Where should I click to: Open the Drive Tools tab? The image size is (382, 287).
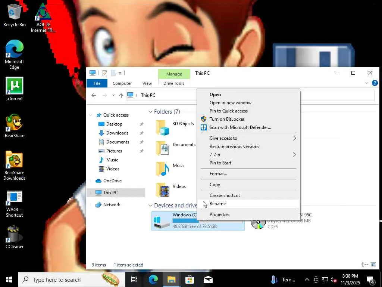pos(174,83)
